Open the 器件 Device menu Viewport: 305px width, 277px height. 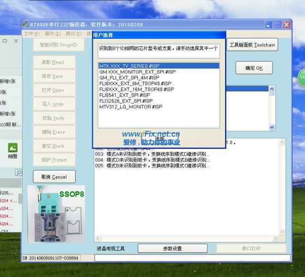pos(52,34)
